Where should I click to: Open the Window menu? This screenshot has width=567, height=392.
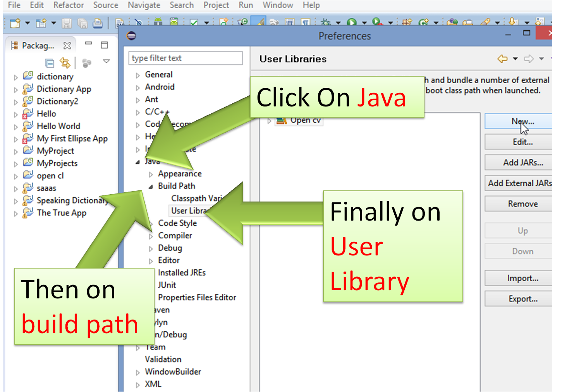278,5
